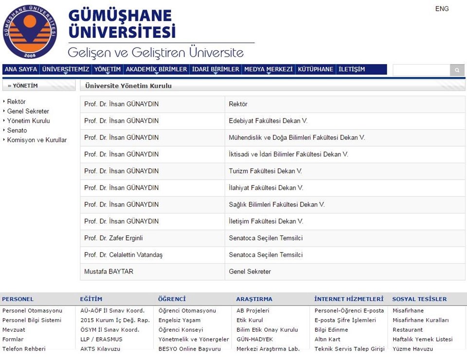This screenshot has width=467, height=357.
Task: Click Prof. Dr. Celalettin Vatandaş name
Action: pyautogui.click(x=123, y=255)
